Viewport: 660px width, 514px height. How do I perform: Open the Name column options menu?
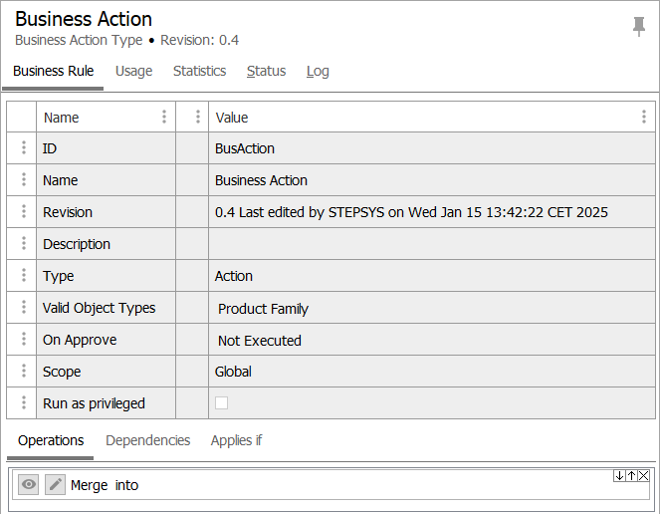[x=164, y=117]
